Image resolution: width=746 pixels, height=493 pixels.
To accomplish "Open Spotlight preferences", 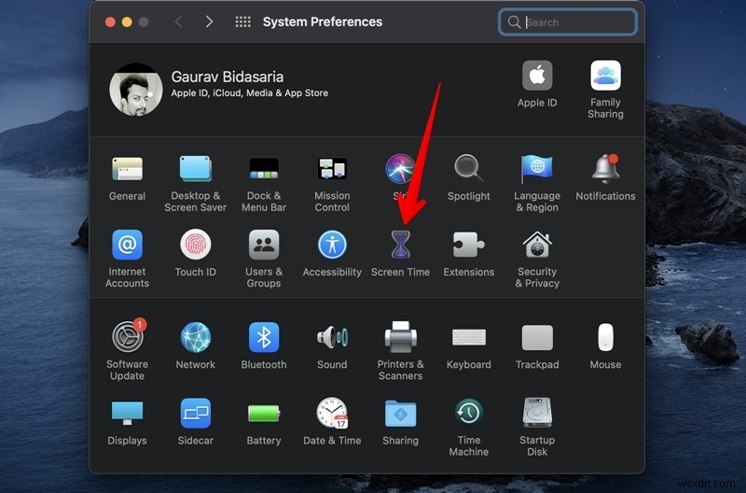I will pyautogui.click(x=468, y=170).
